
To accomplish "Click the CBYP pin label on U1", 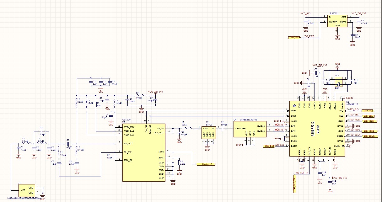I will coord(343,22).
